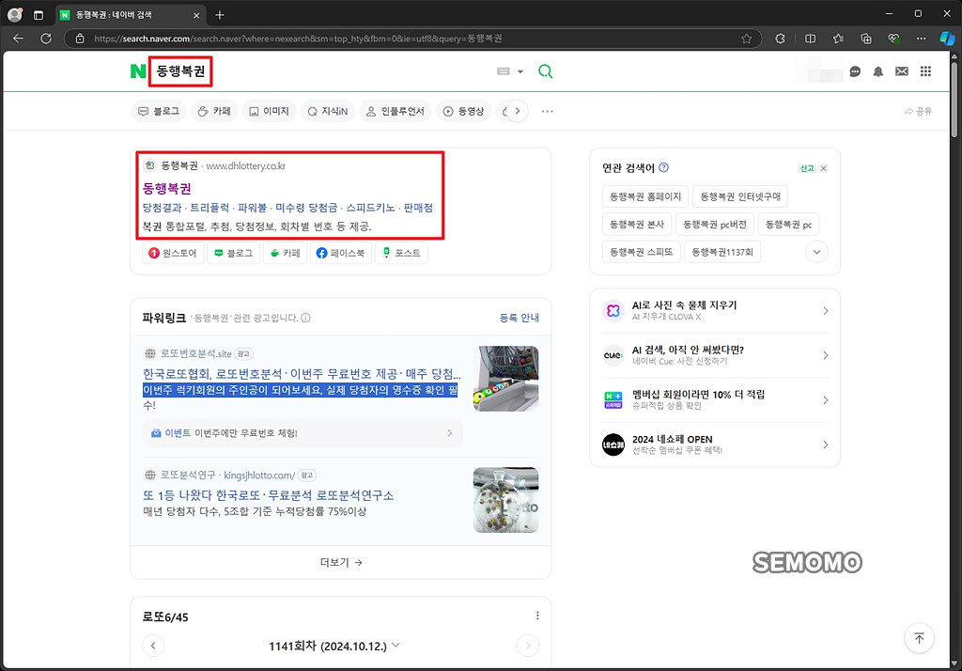The image size is (962, 671).
Task: Select the 블로그 search tab
Action: 159,111
